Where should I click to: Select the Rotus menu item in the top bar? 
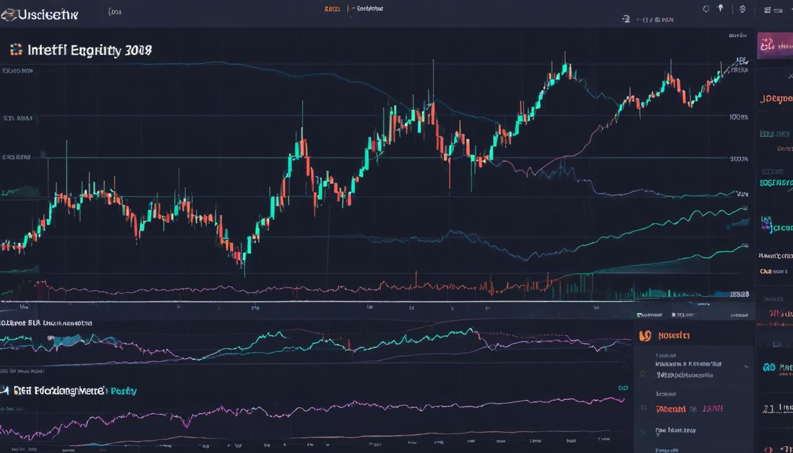pyautogui.click(x=330, y=8)
